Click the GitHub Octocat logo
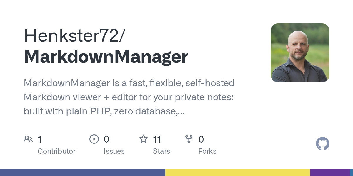 click(x=322, y=144)
